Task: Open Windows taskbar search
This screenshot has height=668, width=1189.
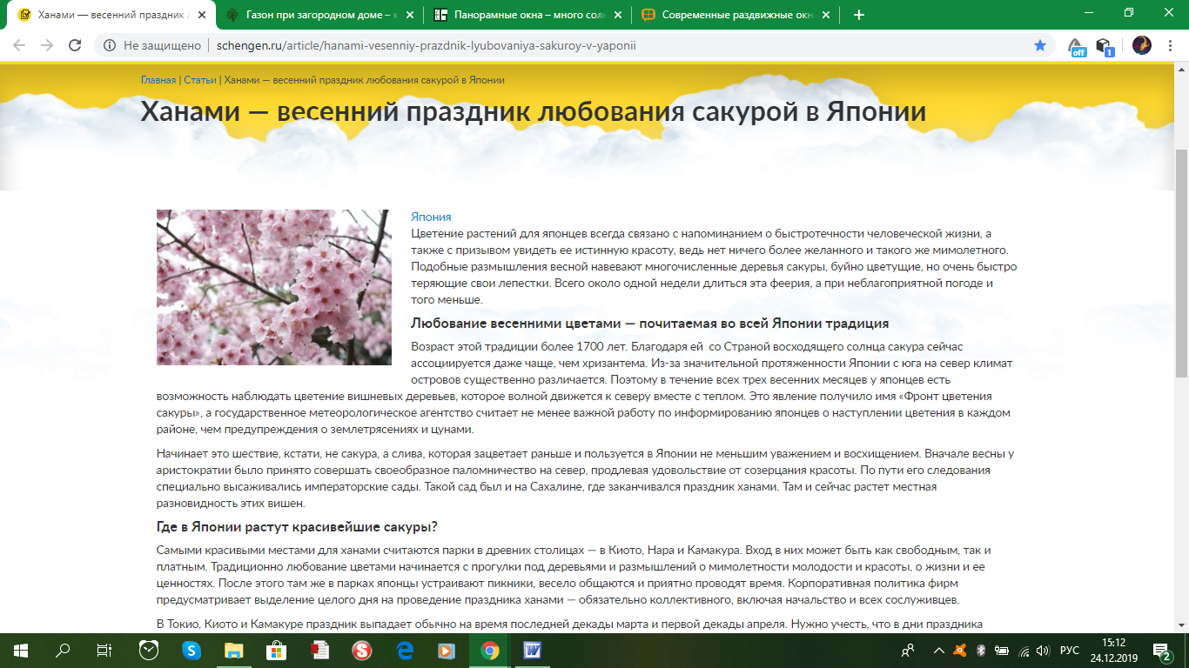Action: (x=63, y=650)
